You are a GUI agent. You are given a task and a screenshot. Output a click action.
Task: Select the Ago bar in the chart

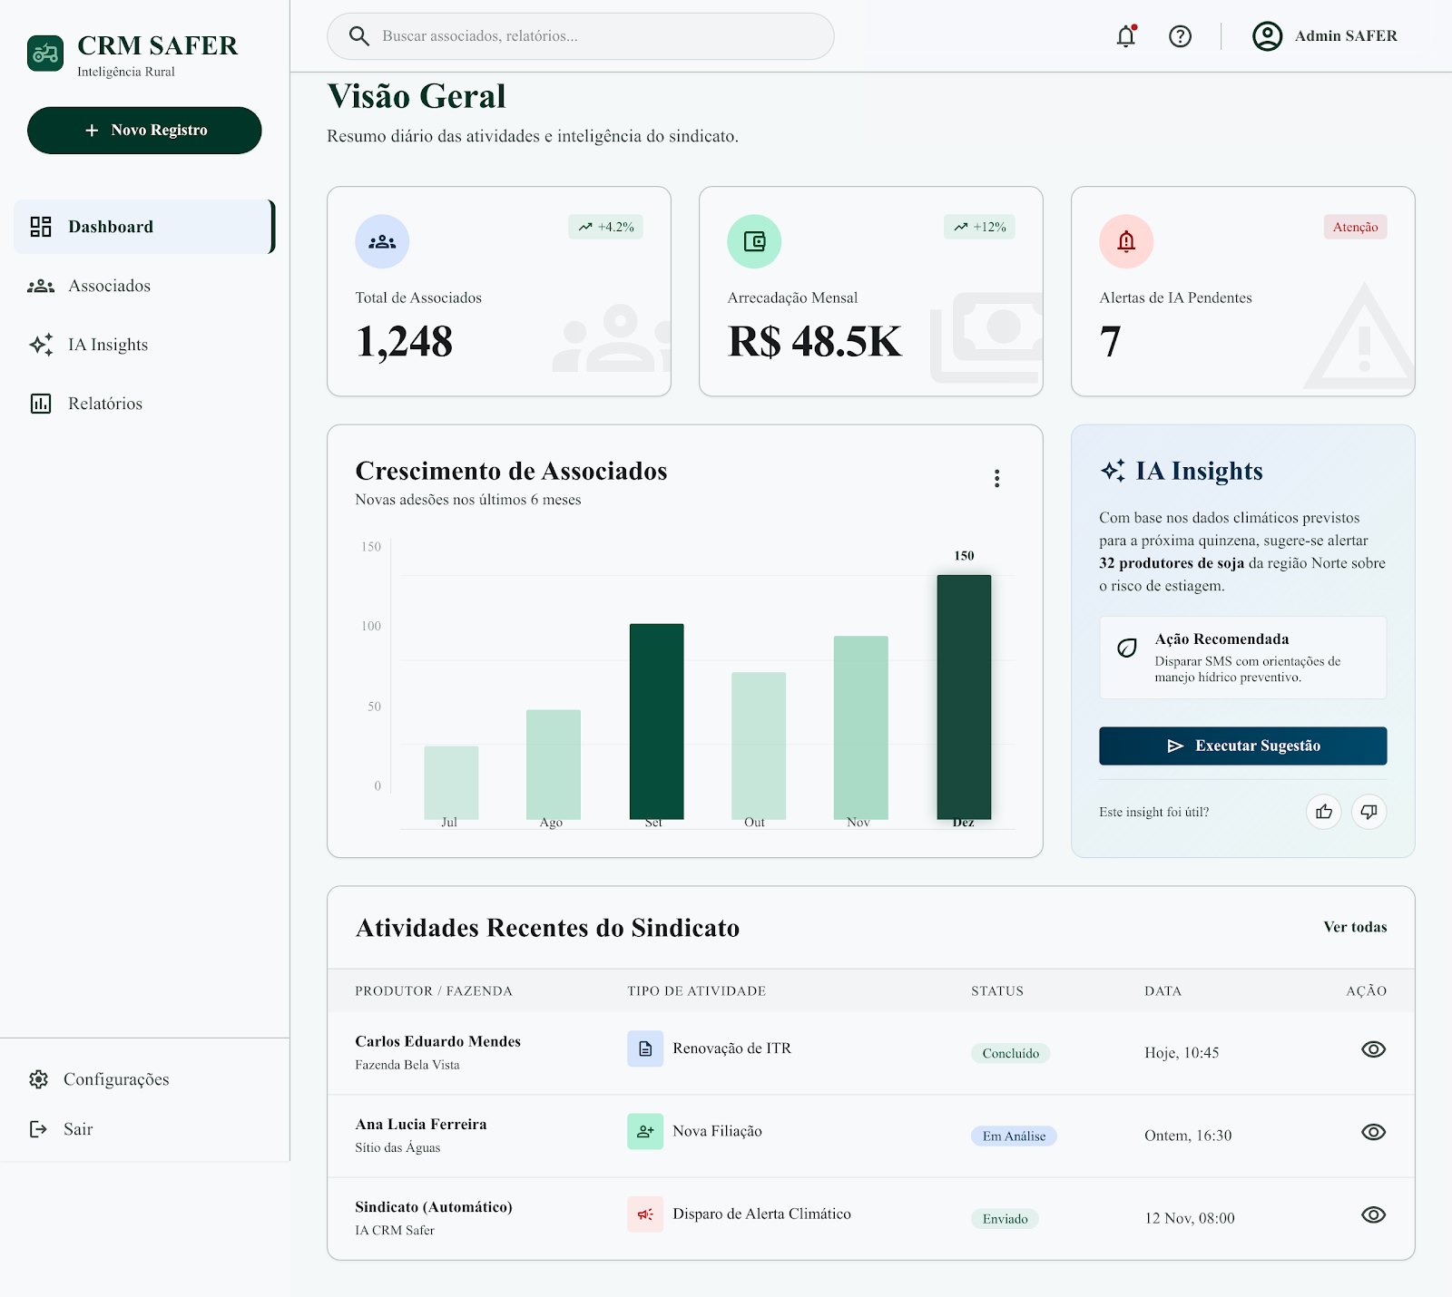554,765
